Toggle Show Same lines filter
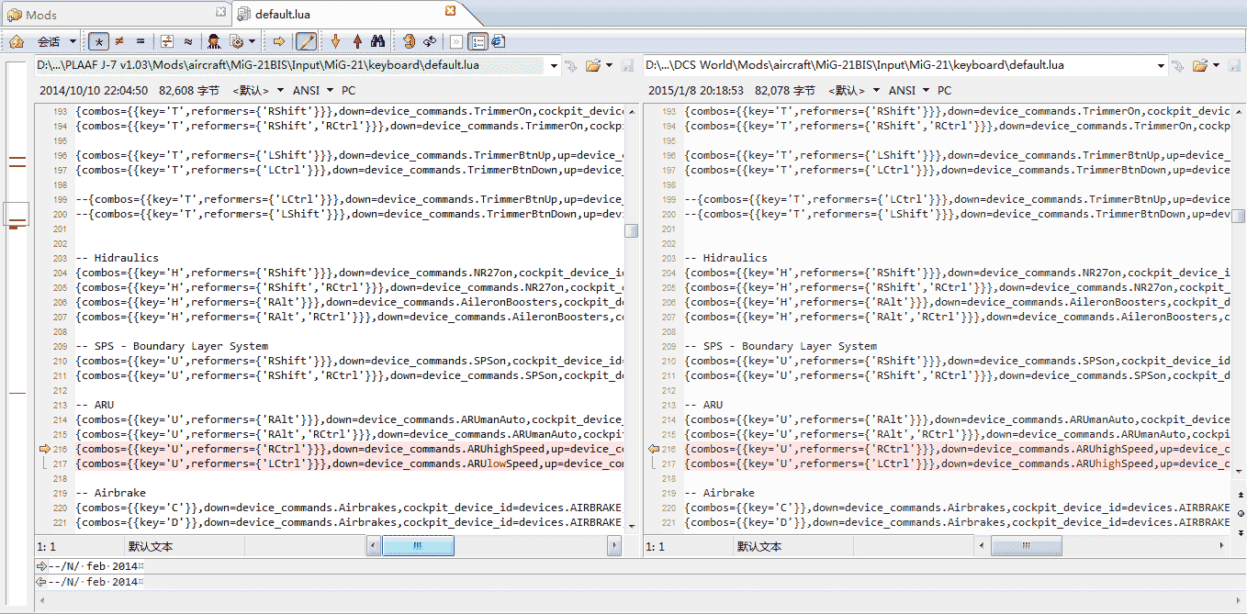The image size is (1247, 614). pyautogui.click(x=140, y=41)
